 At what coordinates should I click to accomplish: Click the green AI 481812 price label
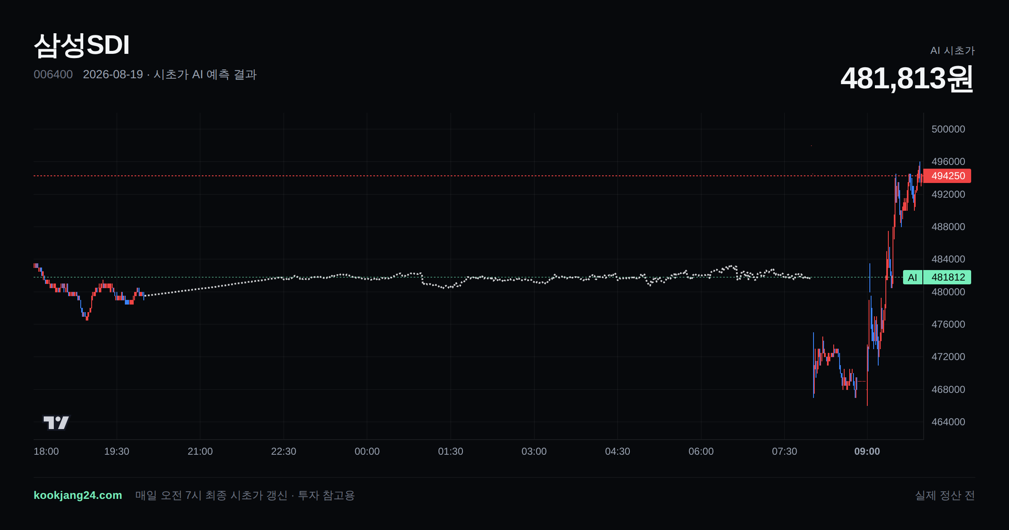pyautogui.click(x=937, y=277)
